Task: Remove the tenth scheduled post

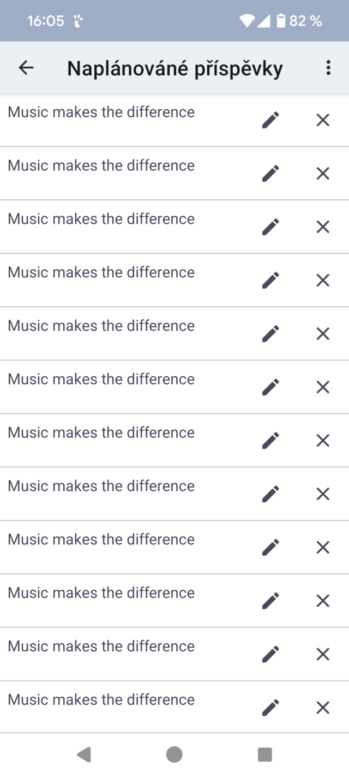Action: point(323,601)
